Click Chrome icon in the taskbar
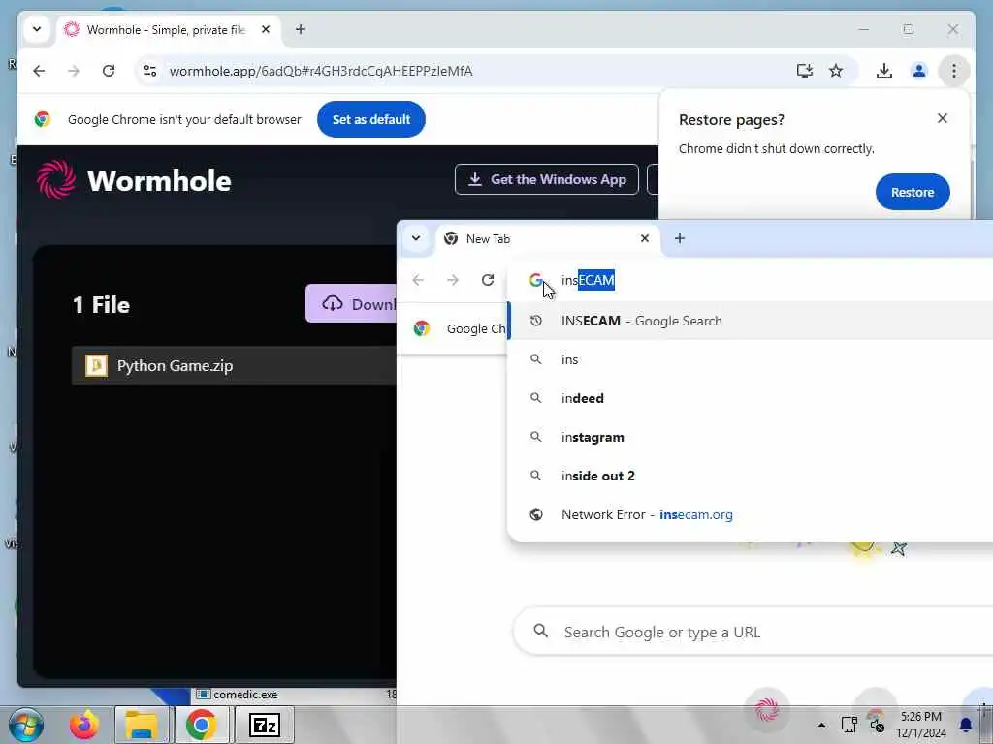 202,725
